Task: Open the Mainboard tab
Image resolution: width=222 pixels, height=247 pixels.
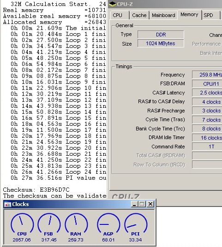Action: pos(163,16)
